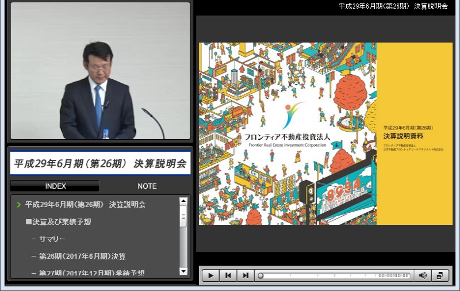Skip to the next slide chapter
Viewport: 460px width, 291px height.
pos(246,275)
